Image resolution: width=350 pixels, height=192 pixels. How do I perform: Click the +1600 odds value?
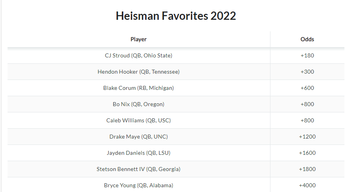(307, 153)
